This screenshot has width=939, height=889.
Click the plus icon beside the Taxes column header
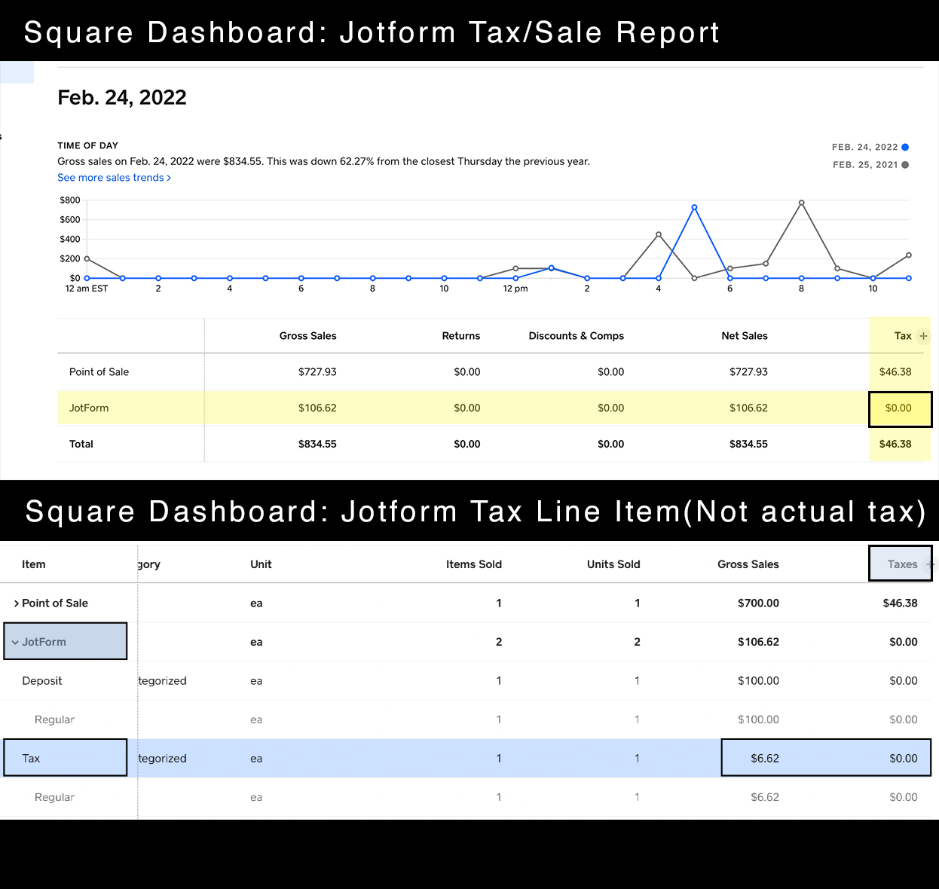(929, 564)
